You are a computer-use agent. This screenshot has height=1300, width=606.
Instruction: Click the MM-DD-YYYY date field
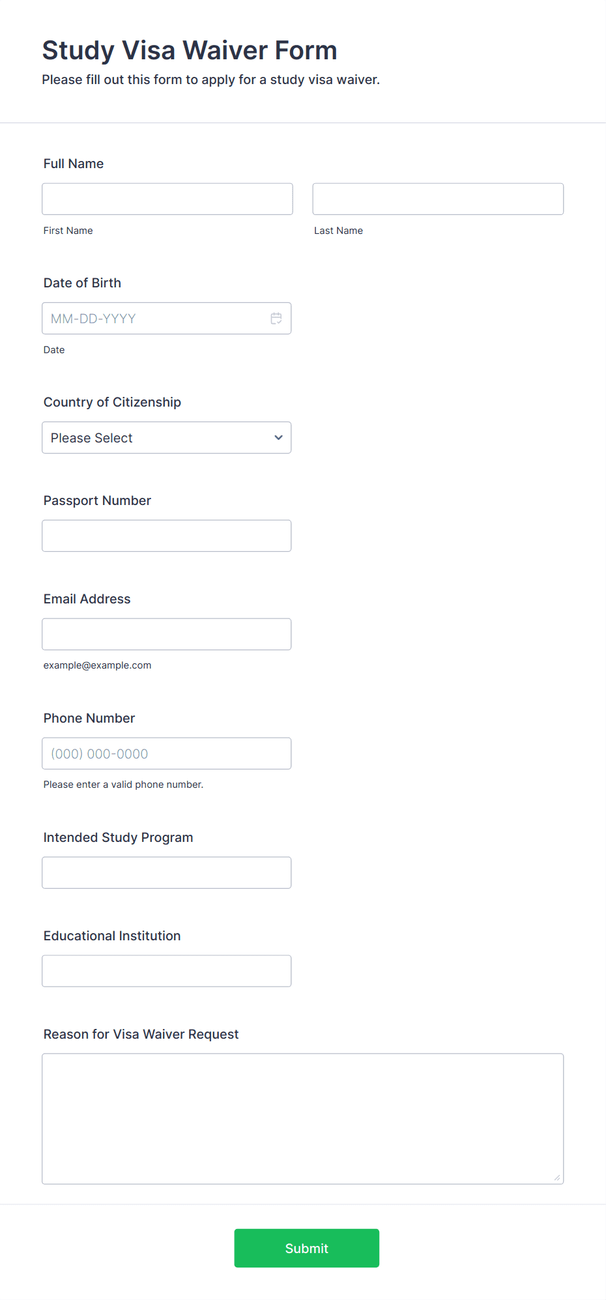tap(156, 319)
